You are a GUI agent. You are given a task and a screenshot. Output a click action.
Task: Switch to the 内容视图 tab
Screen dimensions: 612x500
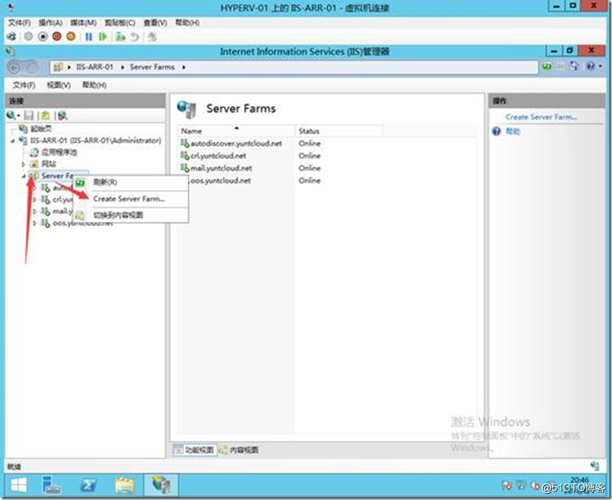(x=239, y=450)
